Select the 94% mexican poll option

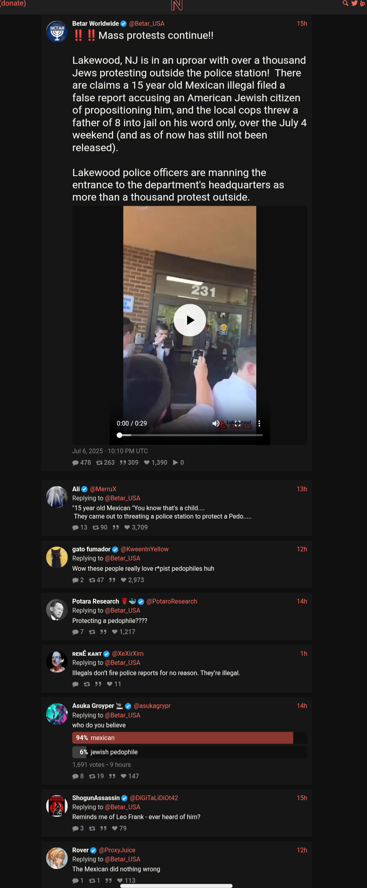click(x=190, y=738)
